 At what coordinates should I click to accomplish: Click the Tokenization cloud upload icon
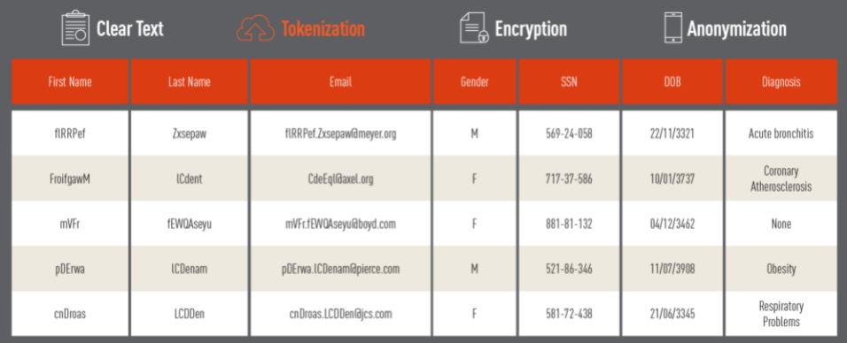click(256, 28)
